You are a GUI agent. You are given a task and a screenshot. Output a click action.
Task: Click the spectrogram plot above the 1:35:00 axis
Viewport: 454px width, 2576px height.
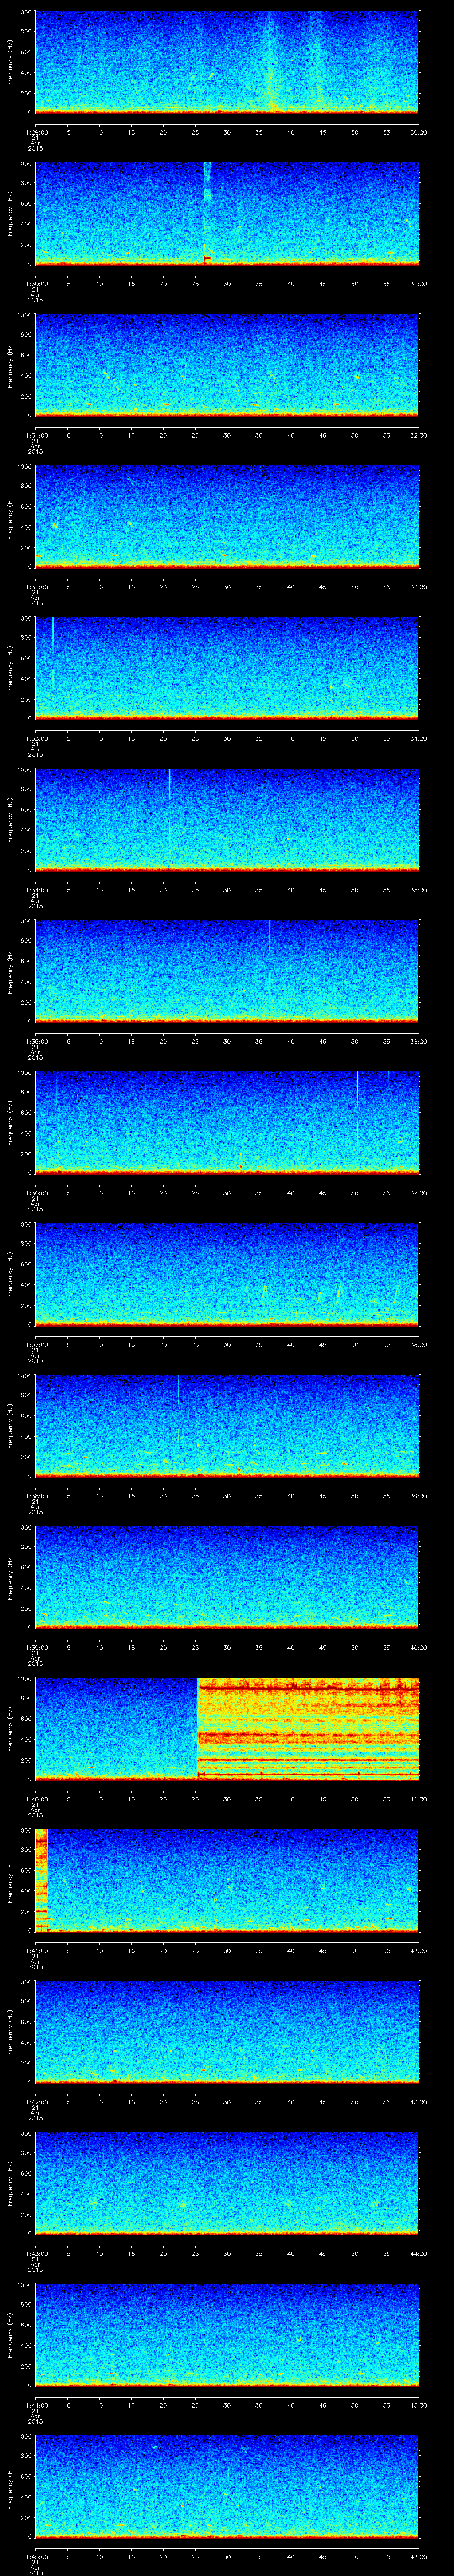click(227, 971)
